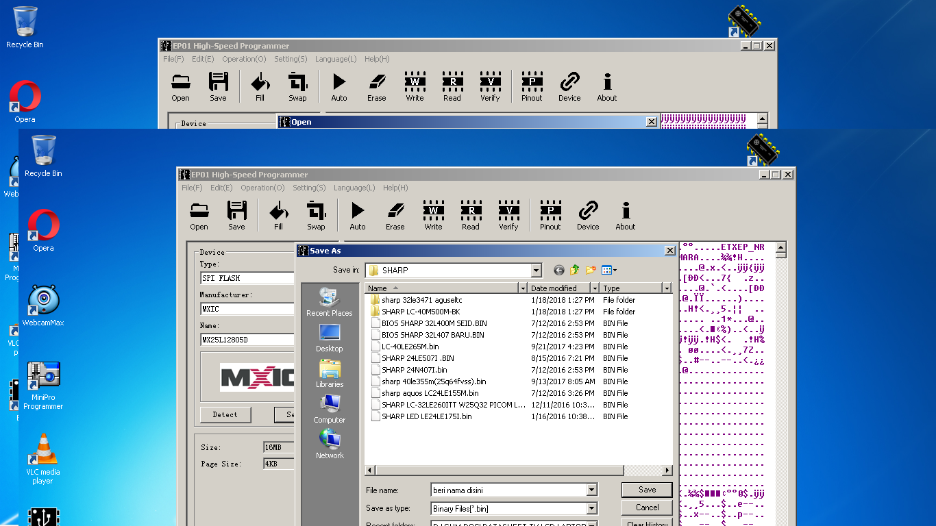The width and height of the screenshot is (936, 526).
Task: Open Computer in Save As sidebar
Action: [x=330, y=409]
